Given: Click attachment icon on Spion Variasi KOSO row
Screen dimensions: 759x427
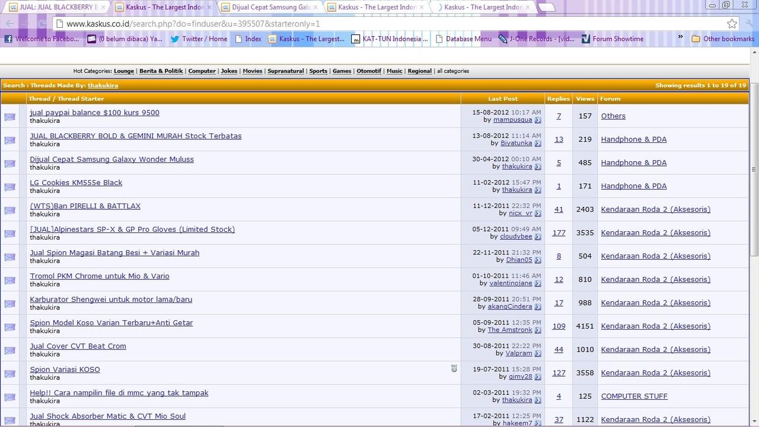Looking at the screenshot, I should (454, 369).
